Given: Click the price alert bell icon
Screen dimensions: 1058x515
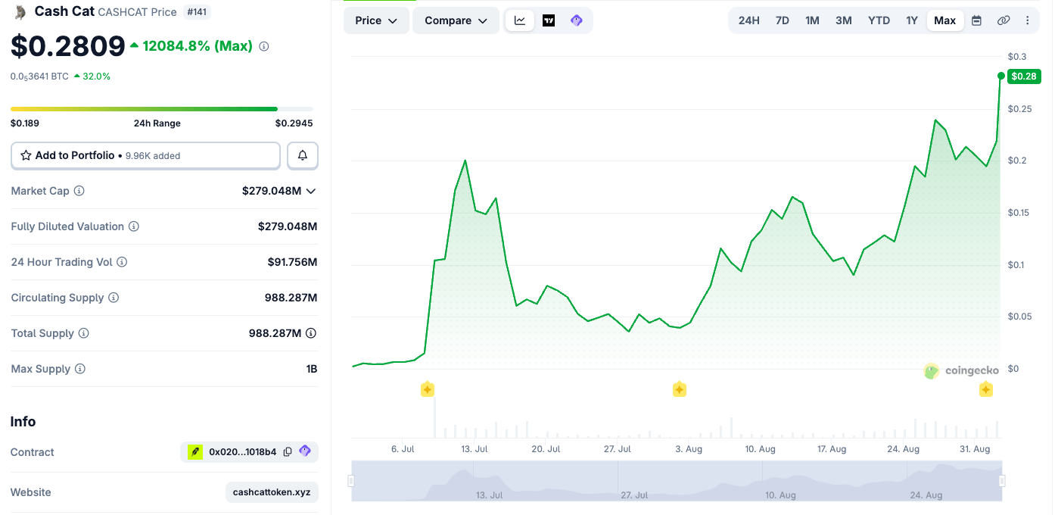Looking at the screenshot, I should (303, 155).
